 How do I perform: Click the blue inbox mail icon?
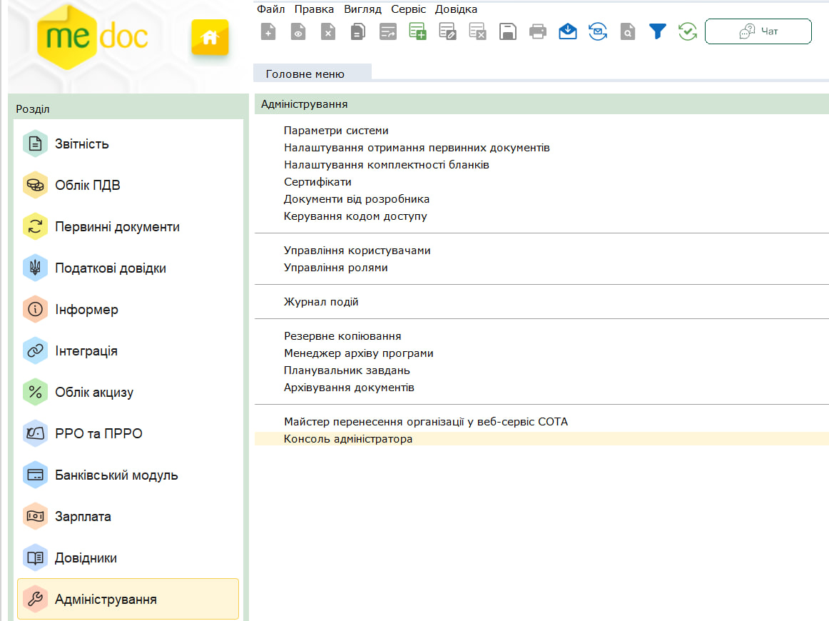(567, 31)
